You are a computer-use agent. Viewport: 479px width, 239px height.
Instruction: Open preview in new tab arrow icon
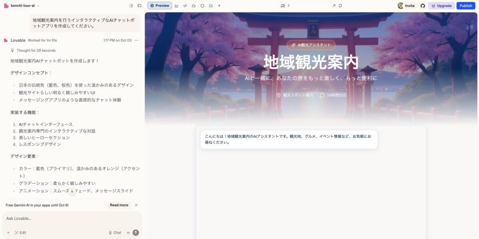click(334, 6)
